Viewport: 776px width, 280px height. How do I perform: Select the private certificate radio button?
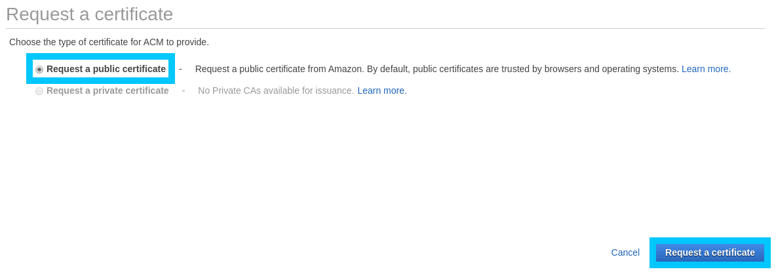(x=39, y=91)
